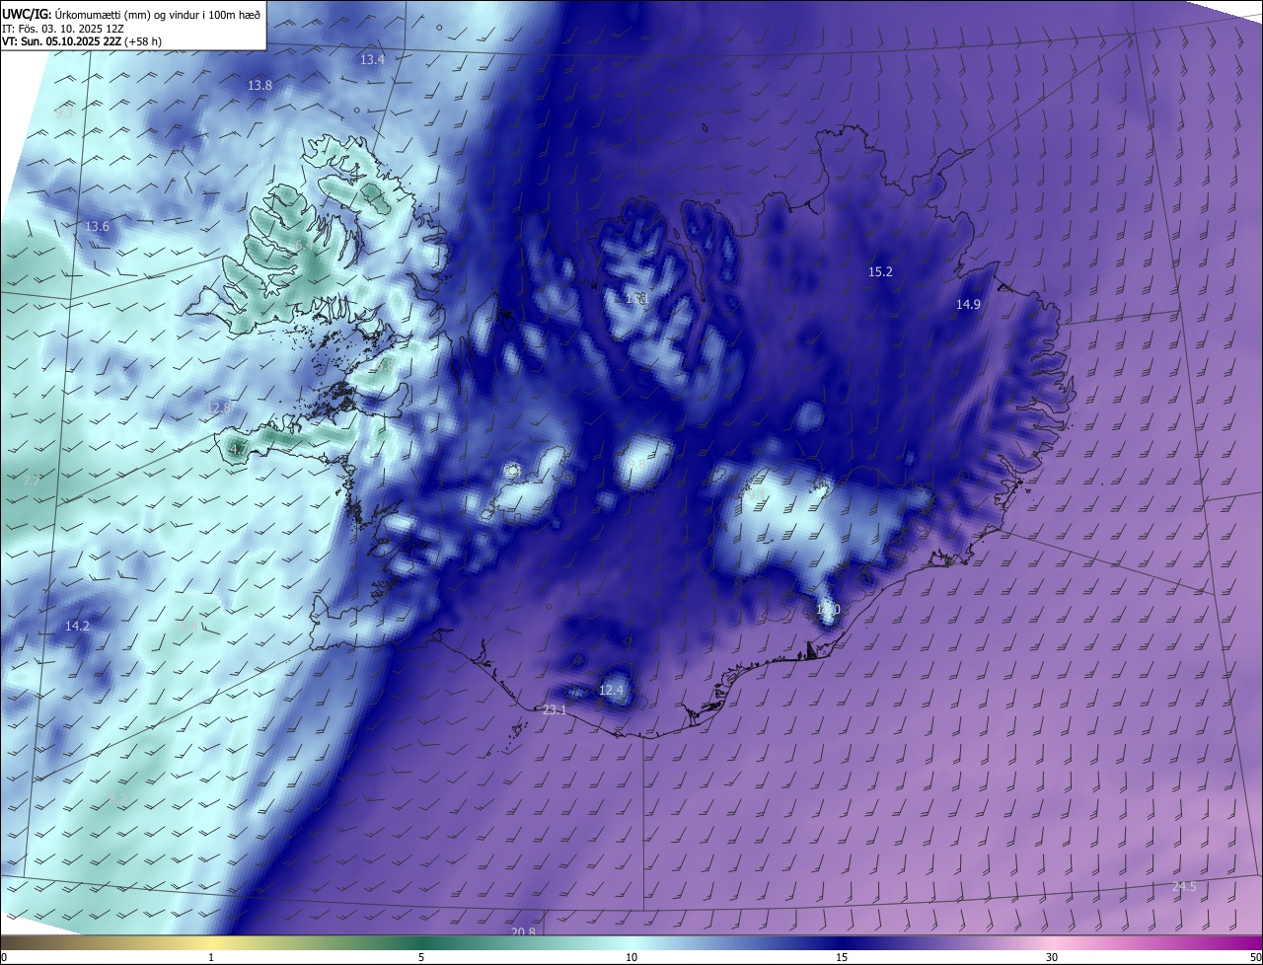
Task: Click the 13.8 value label
Action: click(x=260, y=86)
